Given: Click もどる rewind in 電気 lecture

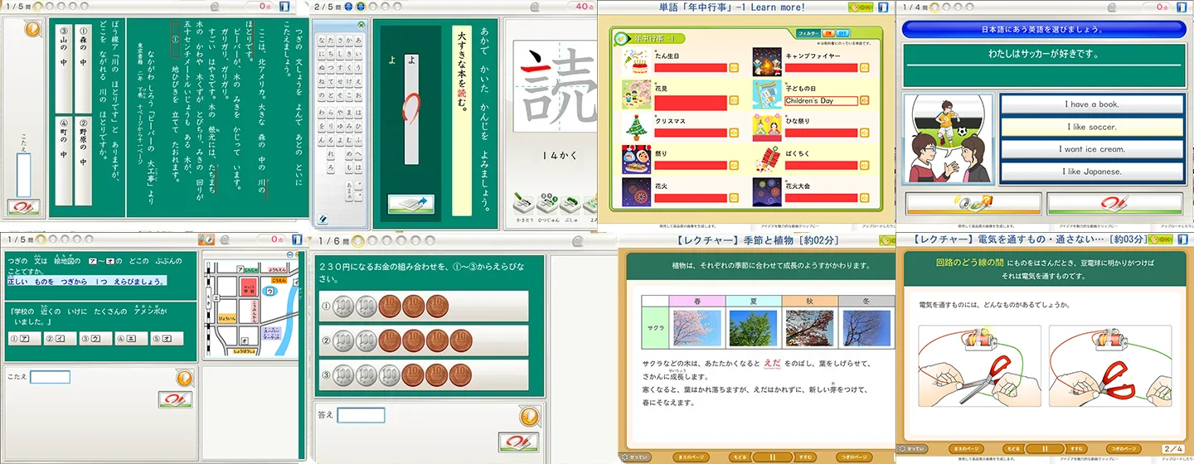Looking at the screenshot, I should 1013,449.
